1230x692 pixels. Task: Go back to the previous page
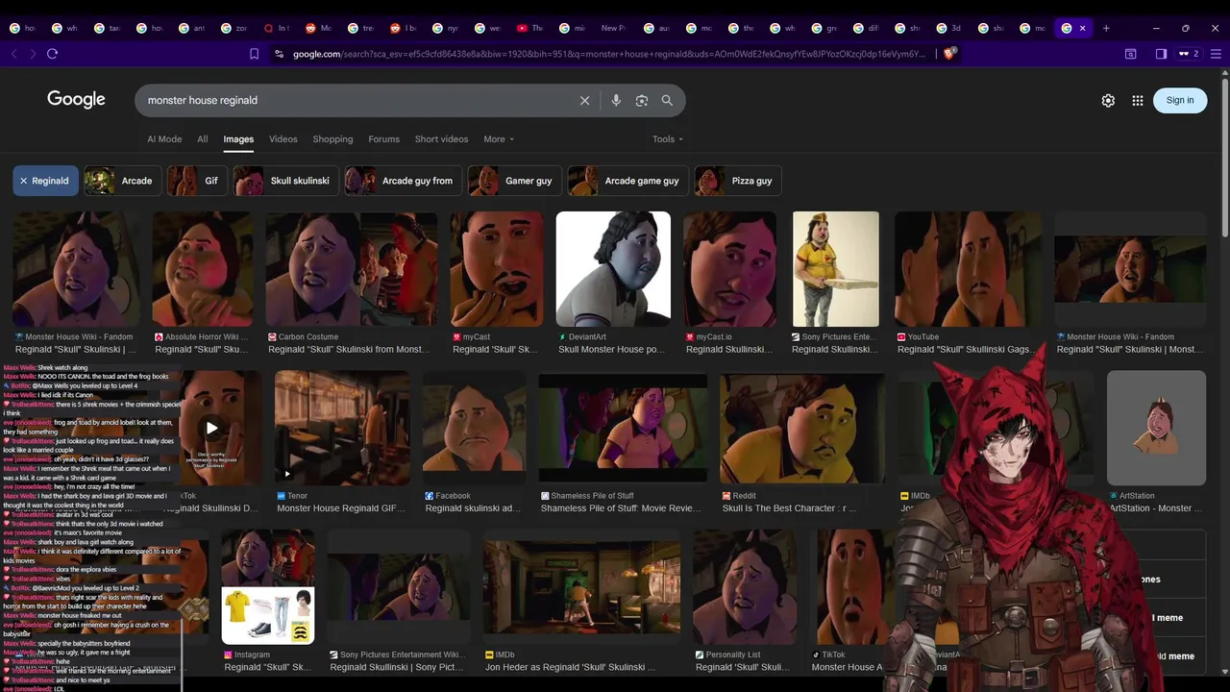13,54
